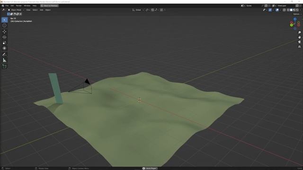Set selection mode to extend
The image size is (303, 170).
click(11, 14)
